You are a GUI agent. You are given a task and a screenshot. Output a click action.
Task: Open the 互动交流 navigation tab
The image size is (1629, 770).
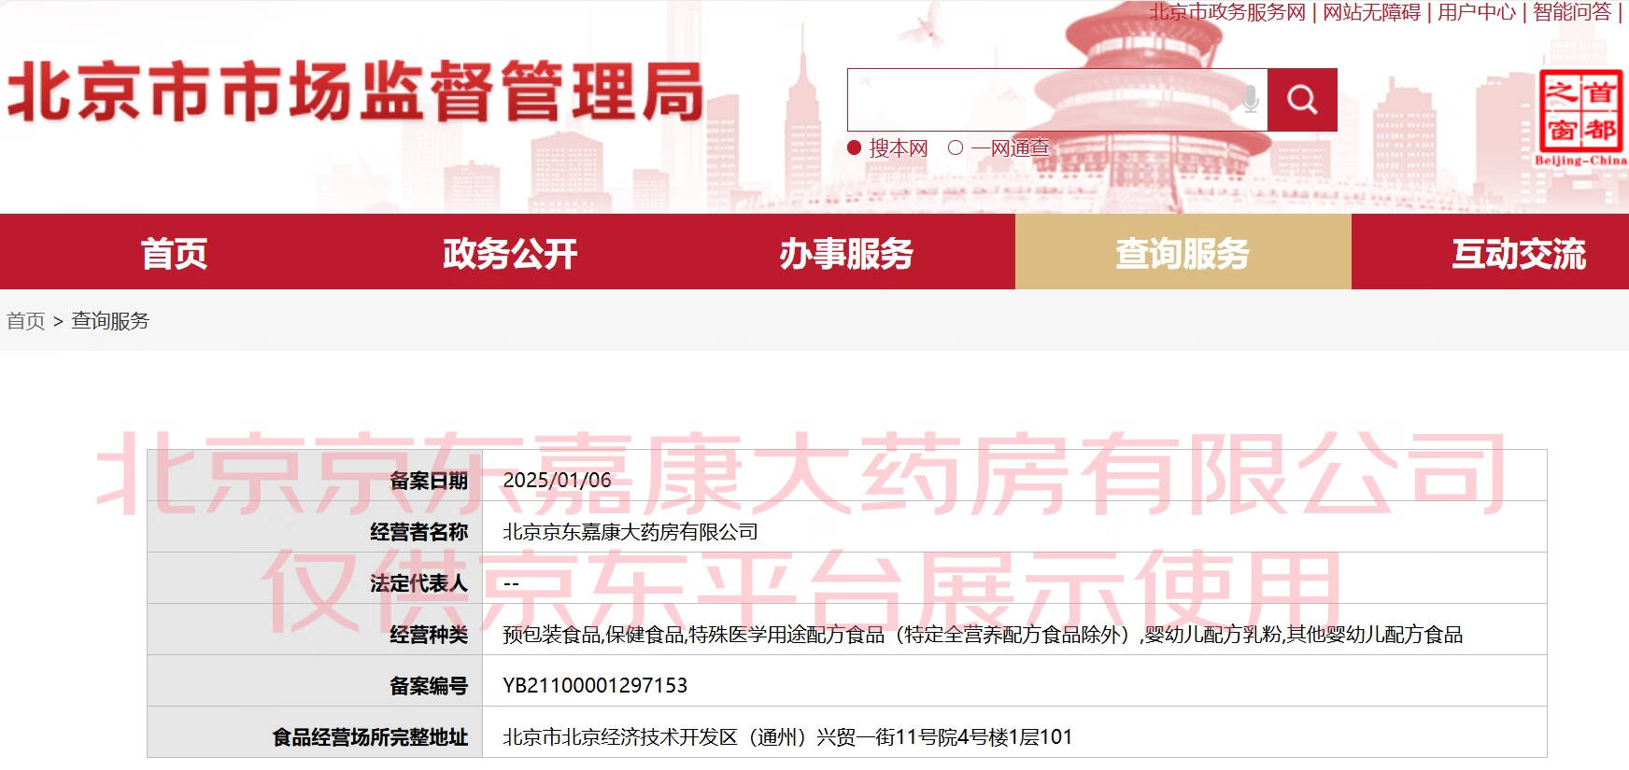point(1519,252)
